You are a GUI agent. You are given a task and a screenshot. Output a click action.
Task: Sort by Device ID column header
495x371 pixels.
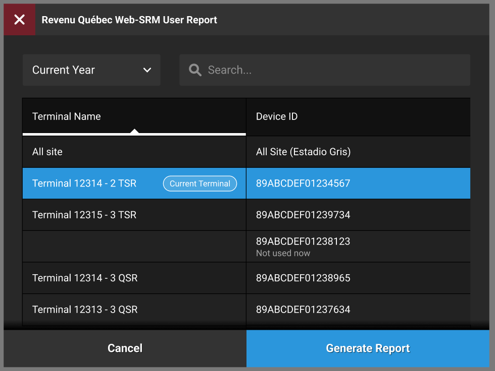(277, 116)
